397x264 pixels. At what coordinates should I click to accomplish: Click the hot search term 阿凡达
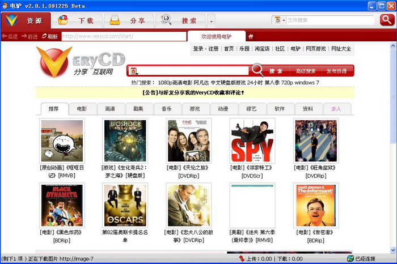pyautogui.click(x=201, y=83)
